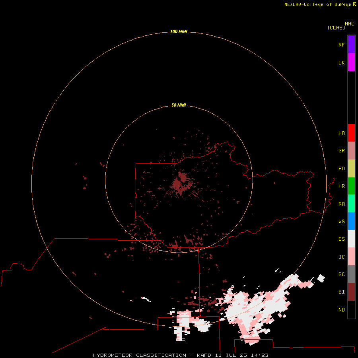Click the DS white legend swatch
358x358 pixels.
click(351, 239)
